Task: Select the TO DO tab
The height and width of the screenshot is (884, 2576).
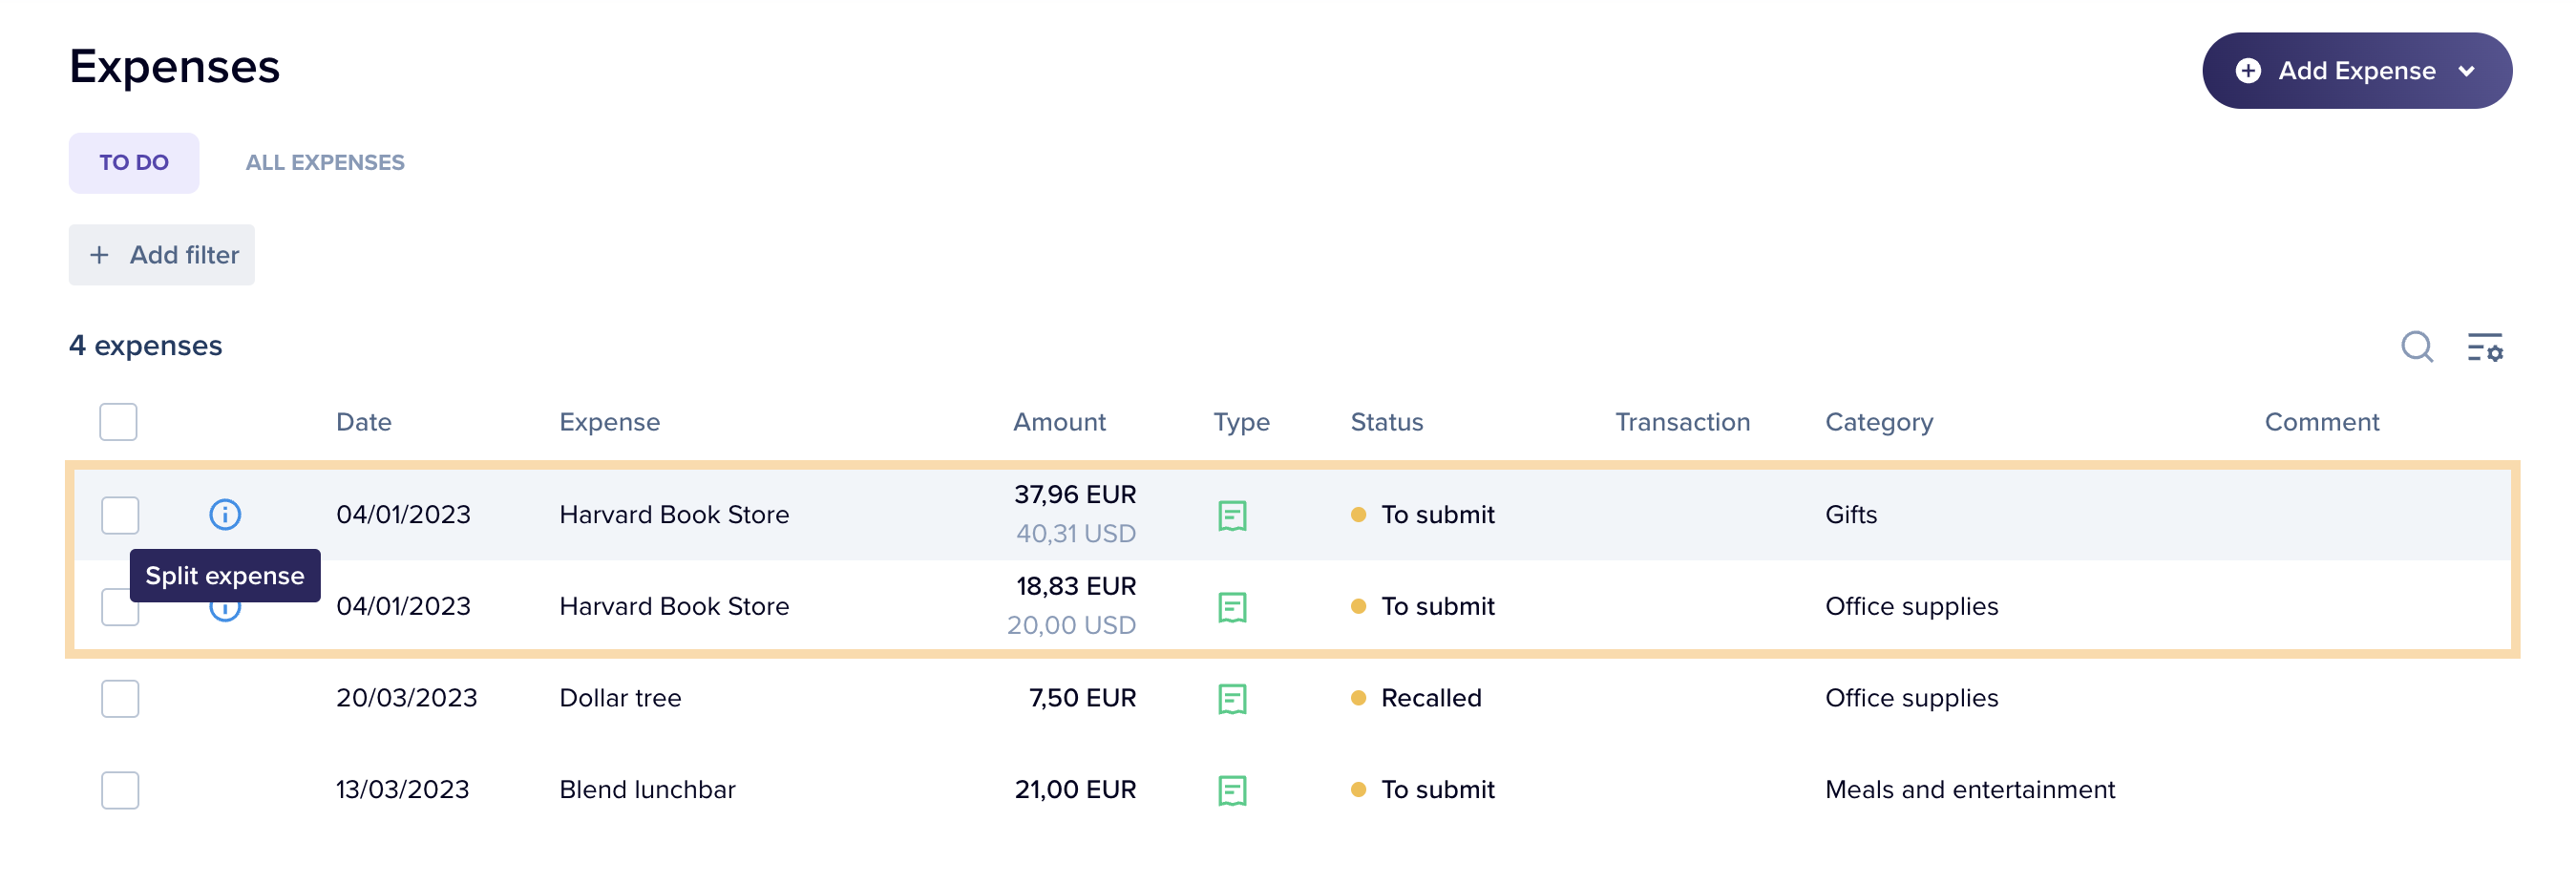Action: coord(133,161)
